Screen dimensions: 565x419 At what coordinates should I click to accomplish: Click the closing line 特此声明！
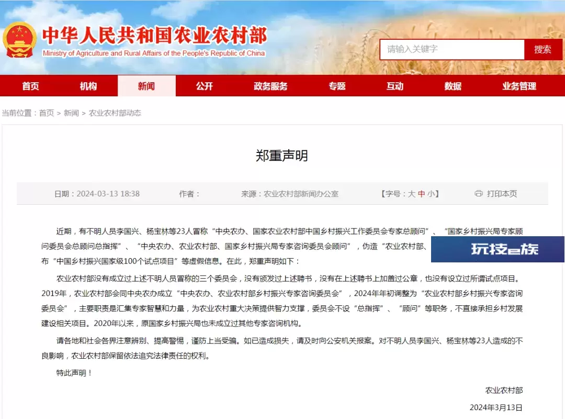[74, 373]
